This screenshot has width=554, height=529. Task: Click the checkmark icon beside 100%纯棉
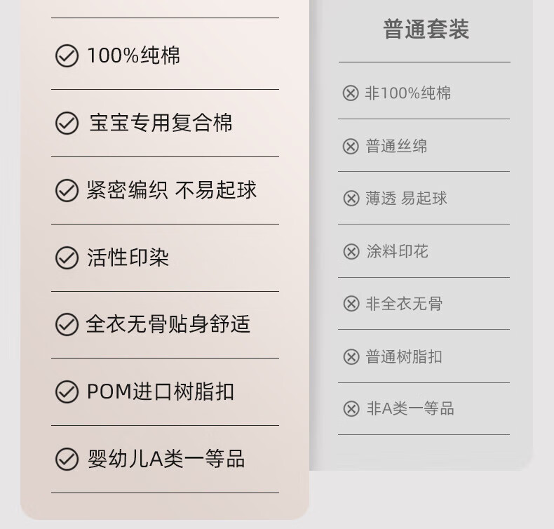[67, 56]
